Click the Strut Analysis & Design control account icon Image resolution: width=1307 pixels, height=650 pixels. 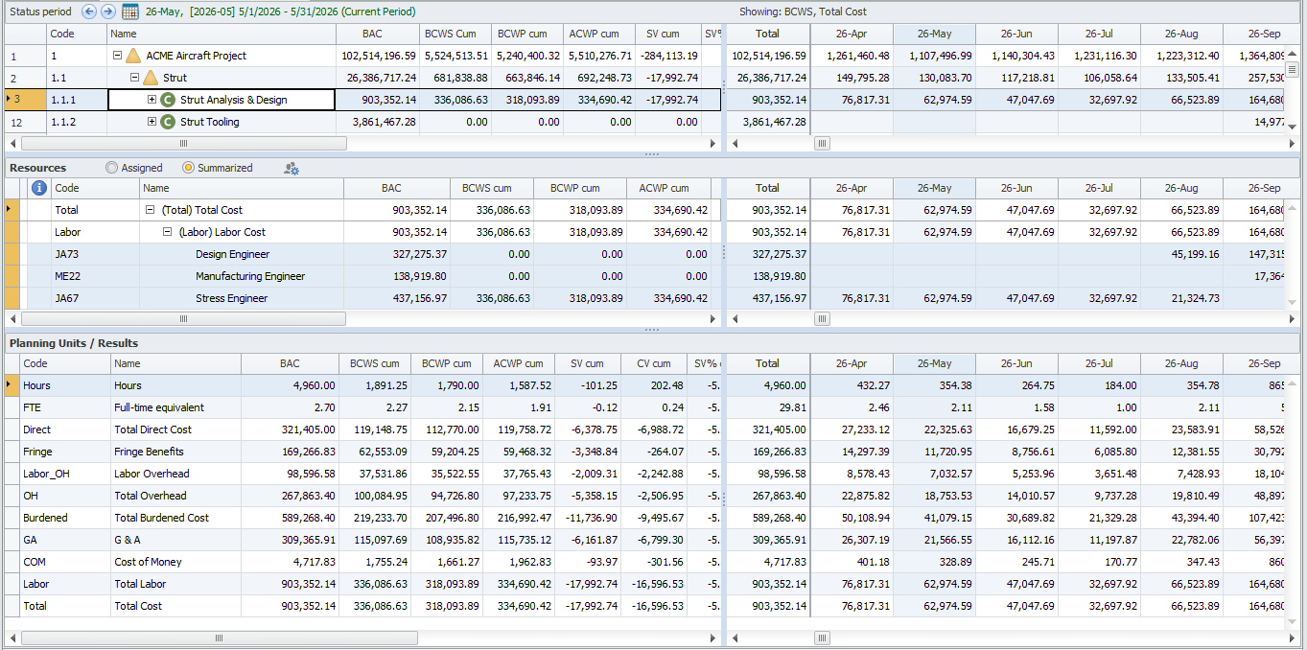[x=168, y=100]
